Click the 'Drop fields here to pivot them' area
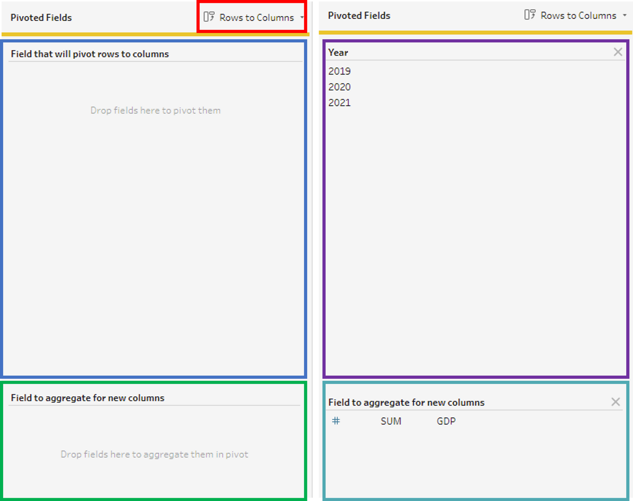This screenshot has width=633, height=501. tap(155, 111)
